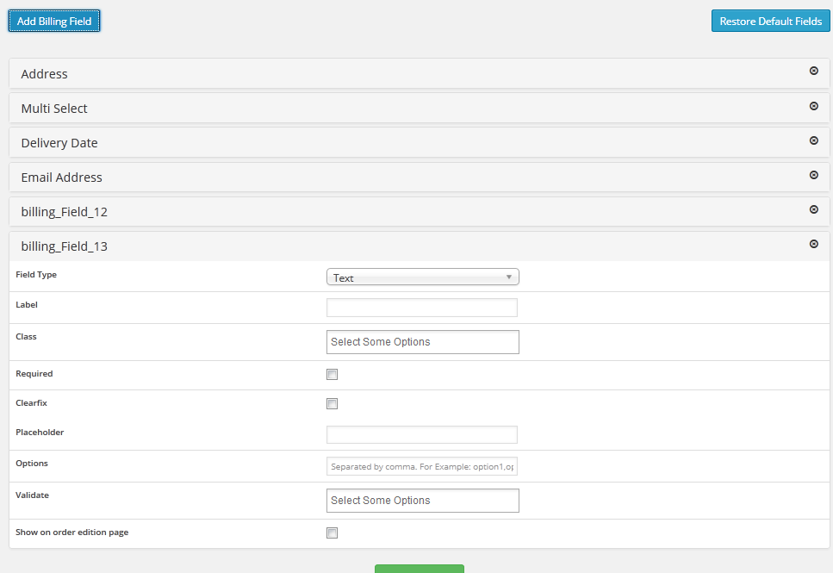Click the Add Billing Field button

53,21
